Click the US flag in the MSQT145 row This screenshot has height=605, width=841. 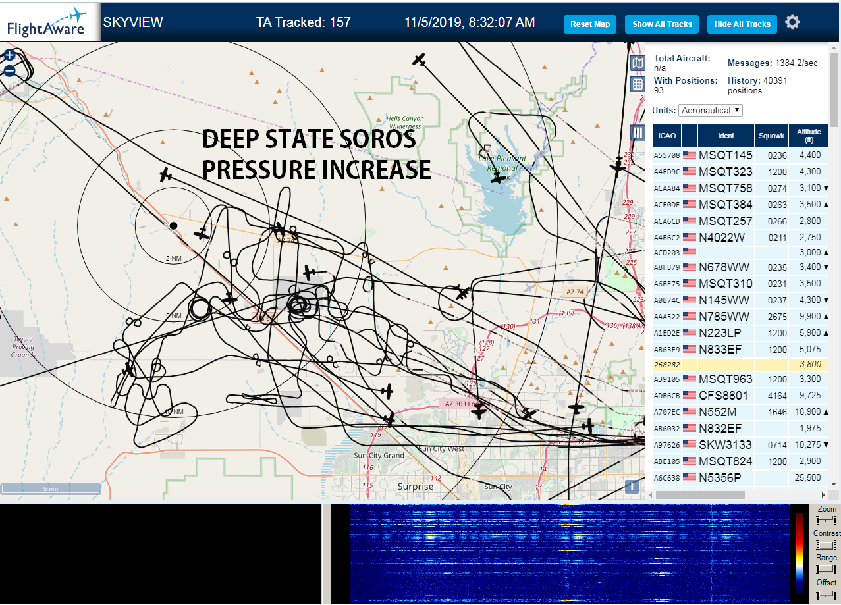[690, 155]
